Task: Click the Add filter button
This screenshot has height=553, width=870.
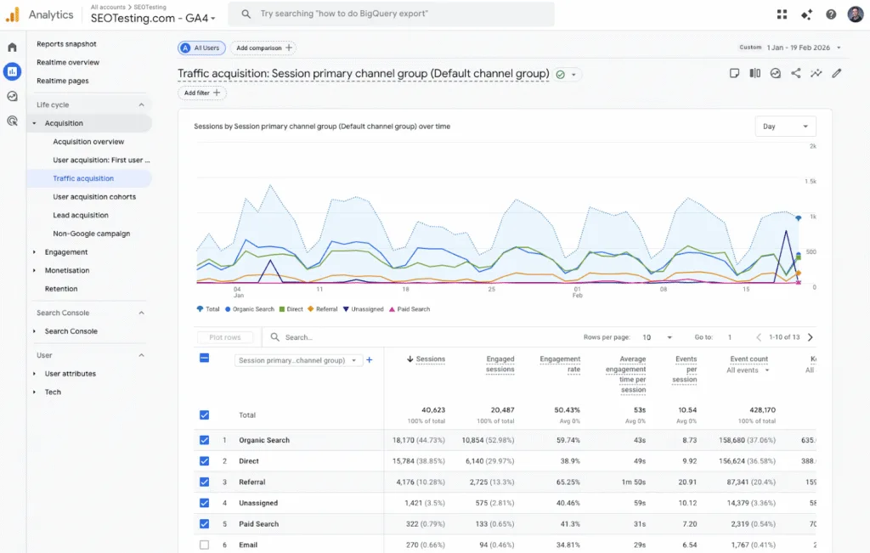Action: pyautogui.click(x=201, y=93)
